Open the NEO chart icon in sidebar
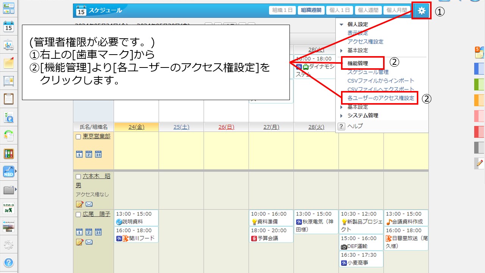Screen dimensions: 485x273 (x=8, y=172)
